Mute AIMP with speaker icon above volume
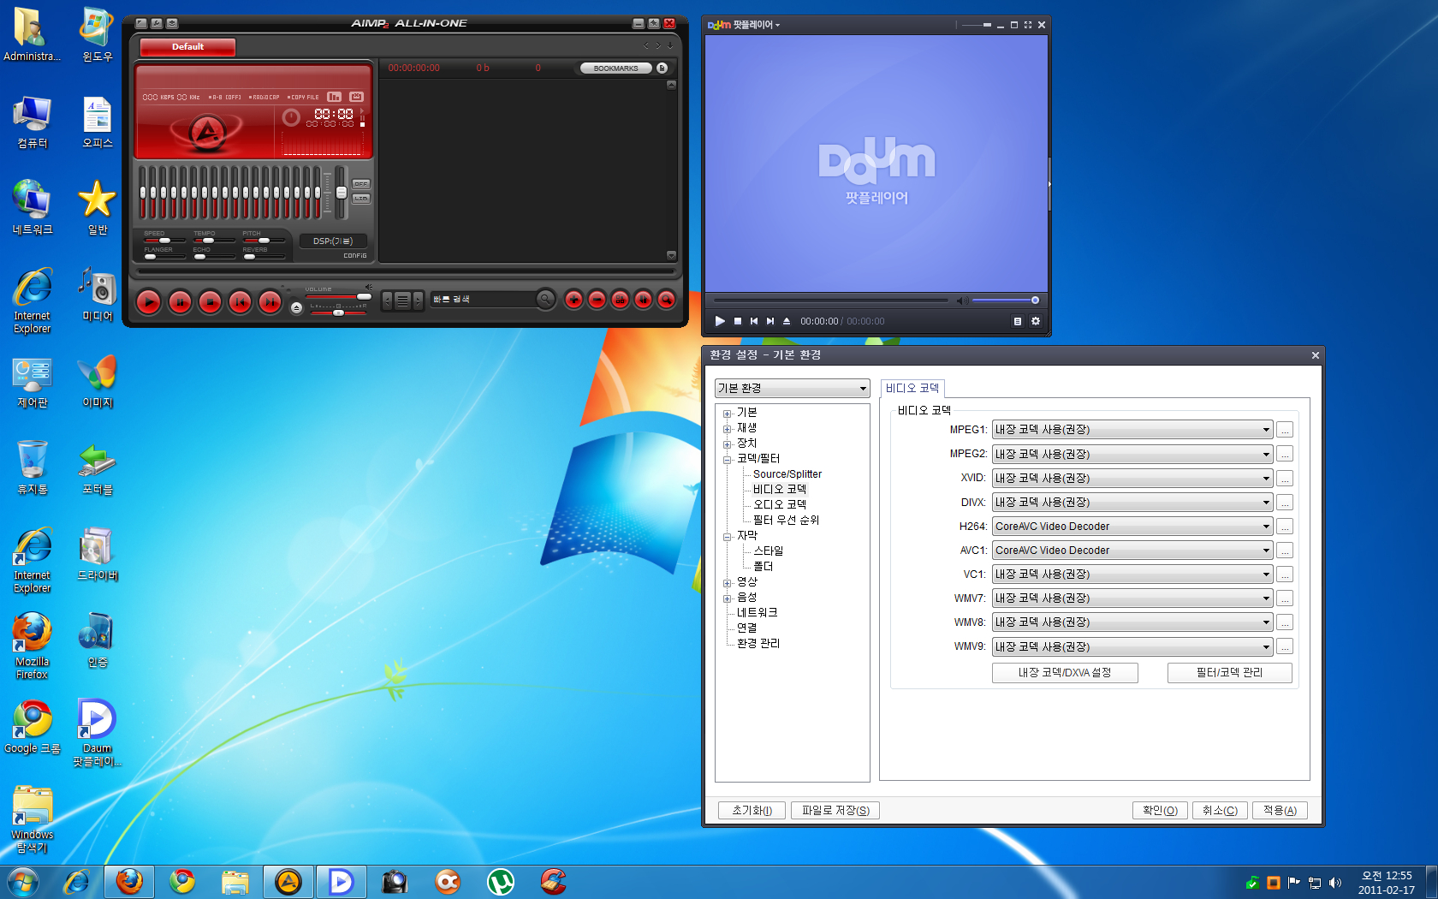1438x899 pixels. click(x=369, y=287)
